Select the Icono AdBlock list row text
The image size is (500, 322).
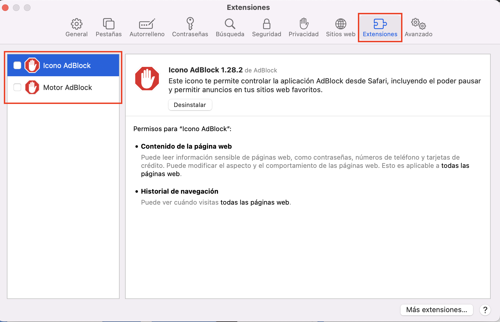(67, 65)
